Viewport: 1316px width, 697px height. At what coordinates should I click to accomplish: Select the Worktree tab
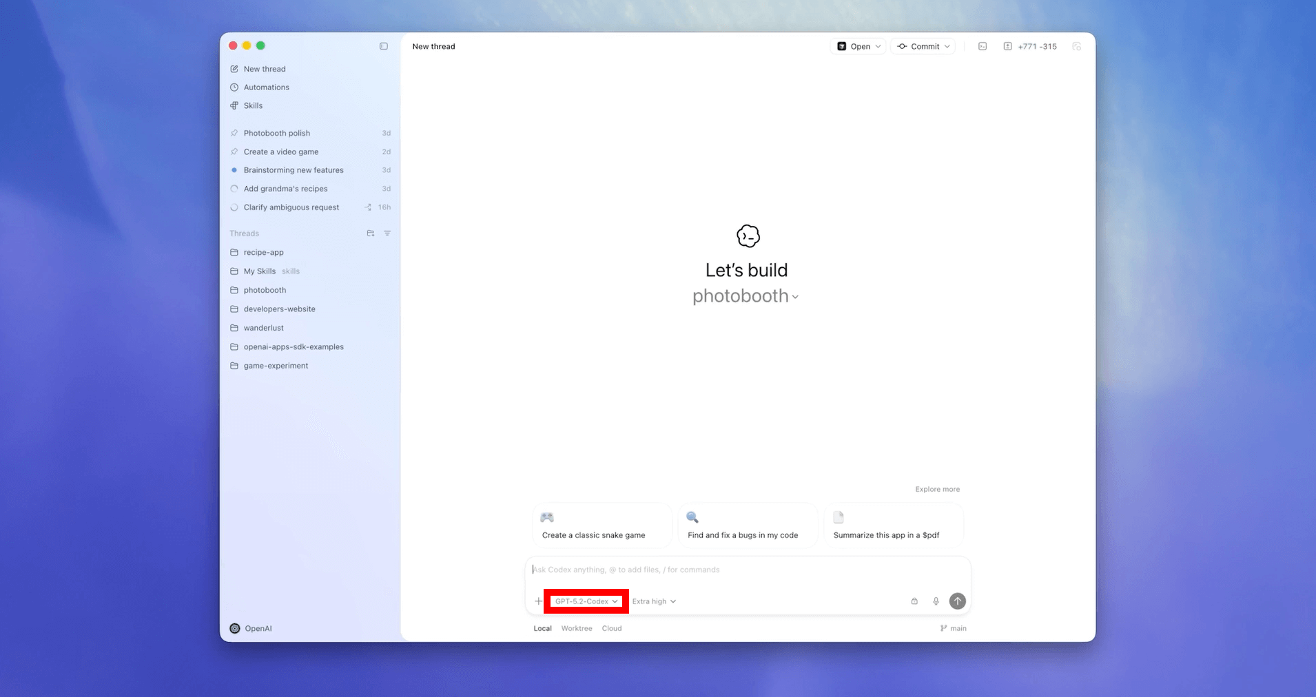coord(576,628)
